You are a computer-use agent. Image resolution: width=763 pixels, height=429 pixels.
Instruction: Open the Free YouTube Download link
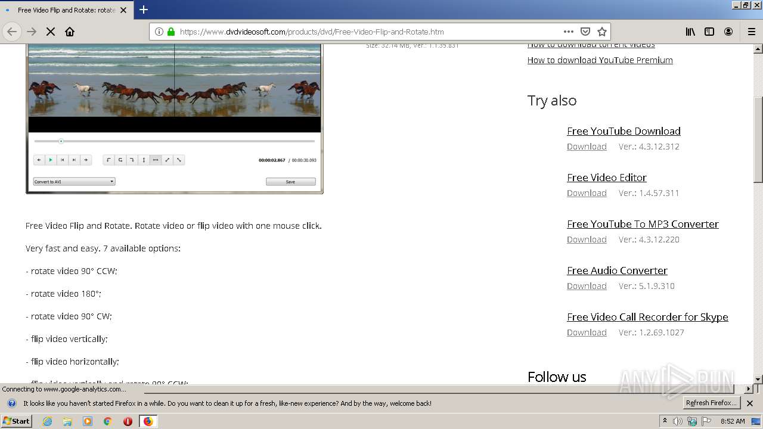pyautogui.click(x=624, y=131)
